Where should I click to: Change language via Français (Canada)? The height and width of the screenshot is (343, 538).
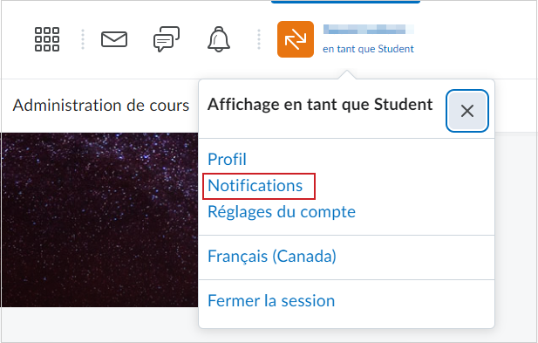[x=272, y=256]
